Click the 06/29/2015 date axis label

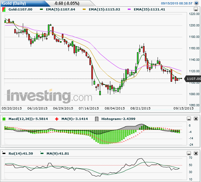point(63,108)
